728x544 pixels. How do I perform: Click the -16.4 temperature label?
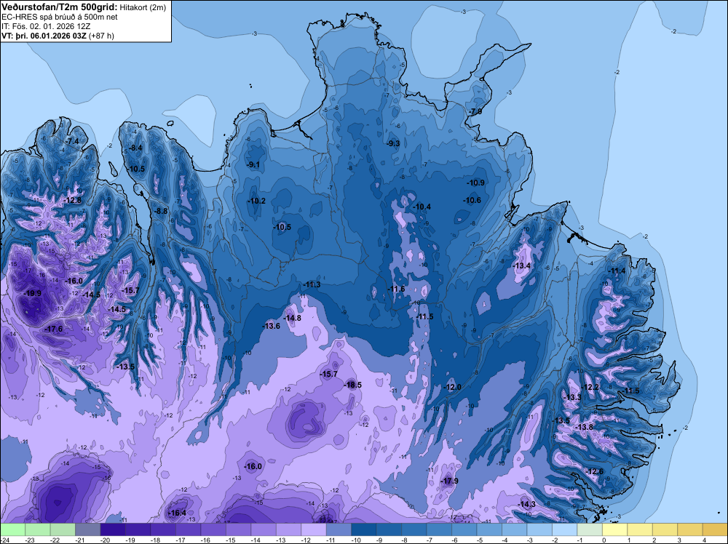(x=178, y=513)
